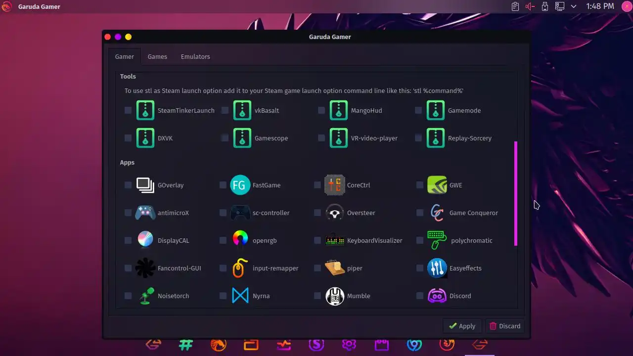Open the network tray icon
This screenshot has width=633, height=356.
point(559,6)
